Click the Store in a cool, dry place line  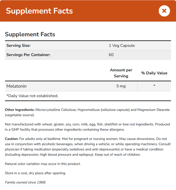pos(35,173)
